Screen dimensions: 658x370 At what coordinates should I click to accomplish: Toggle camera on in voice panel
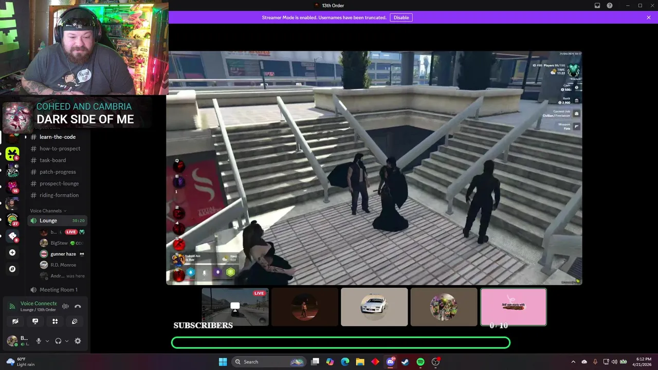(15, 321)
